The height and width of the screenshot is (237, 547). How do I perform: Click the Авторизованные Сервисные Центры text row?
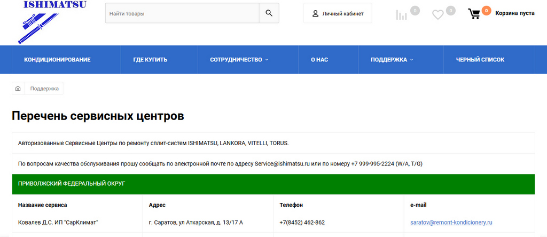(273, 143)
